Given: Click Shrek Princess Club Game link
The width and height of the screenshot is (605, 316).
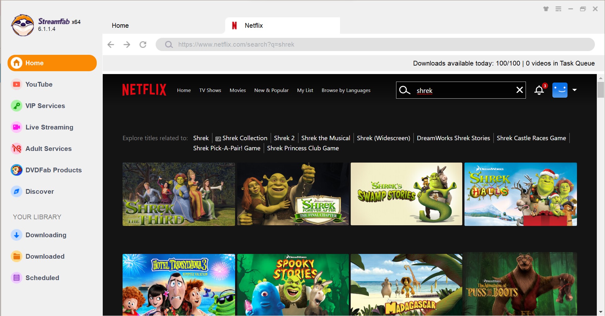Looking at the screenshot, I should click(303, 148).
